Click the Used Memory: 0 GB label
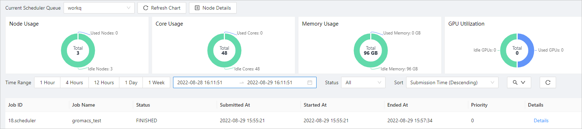 coord(402,33)
